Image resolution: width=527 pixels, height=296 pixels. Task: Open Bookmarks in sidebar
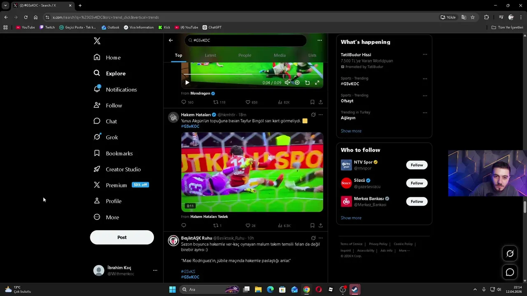[113, 153]
